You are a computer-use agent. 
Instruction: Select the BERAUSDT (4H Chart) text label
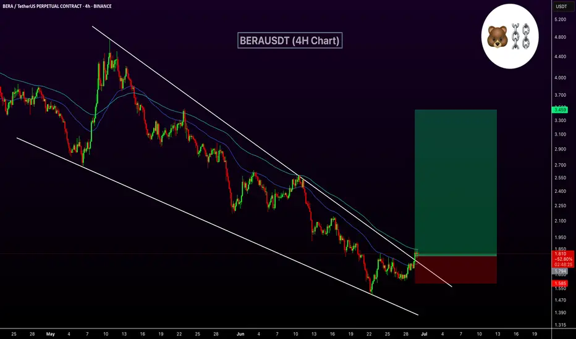tap(290, 40)
